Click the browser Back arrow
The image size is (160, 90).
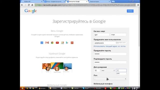tap(22, 5)
